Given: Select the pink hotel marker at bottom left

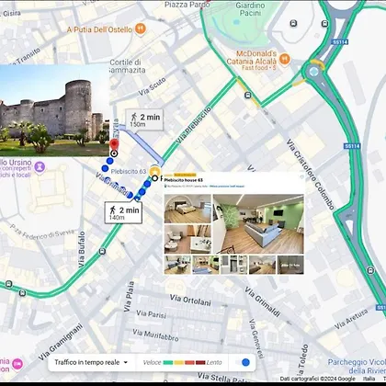Looking at the screenshot, I should [17, 364].
